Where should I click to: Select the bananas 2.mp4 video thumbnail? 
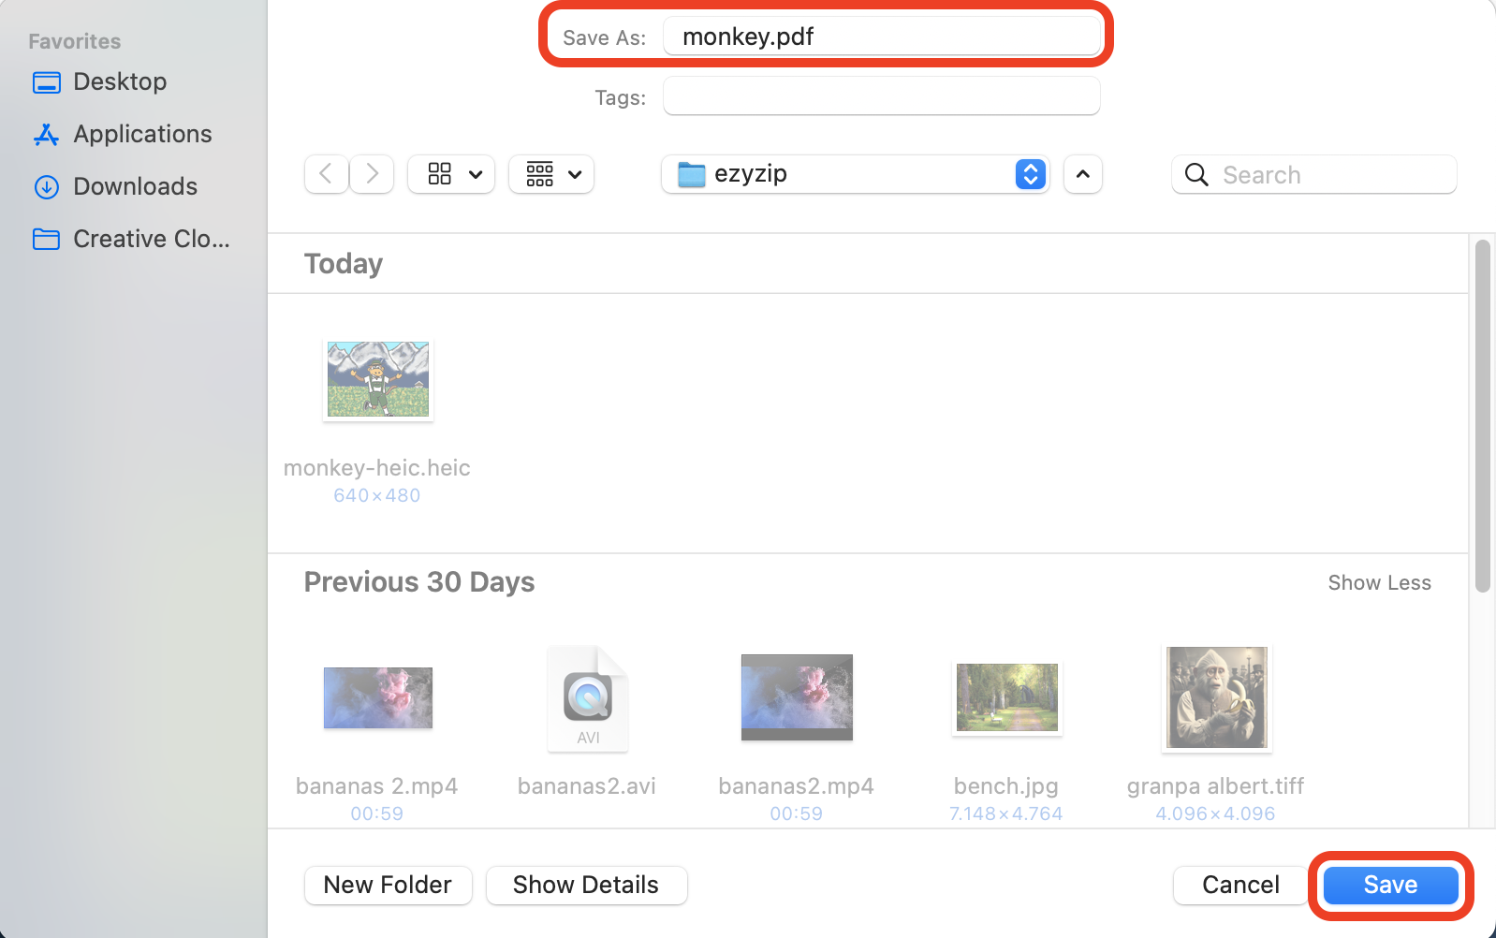pyautogui.click(x=378, y=697)
